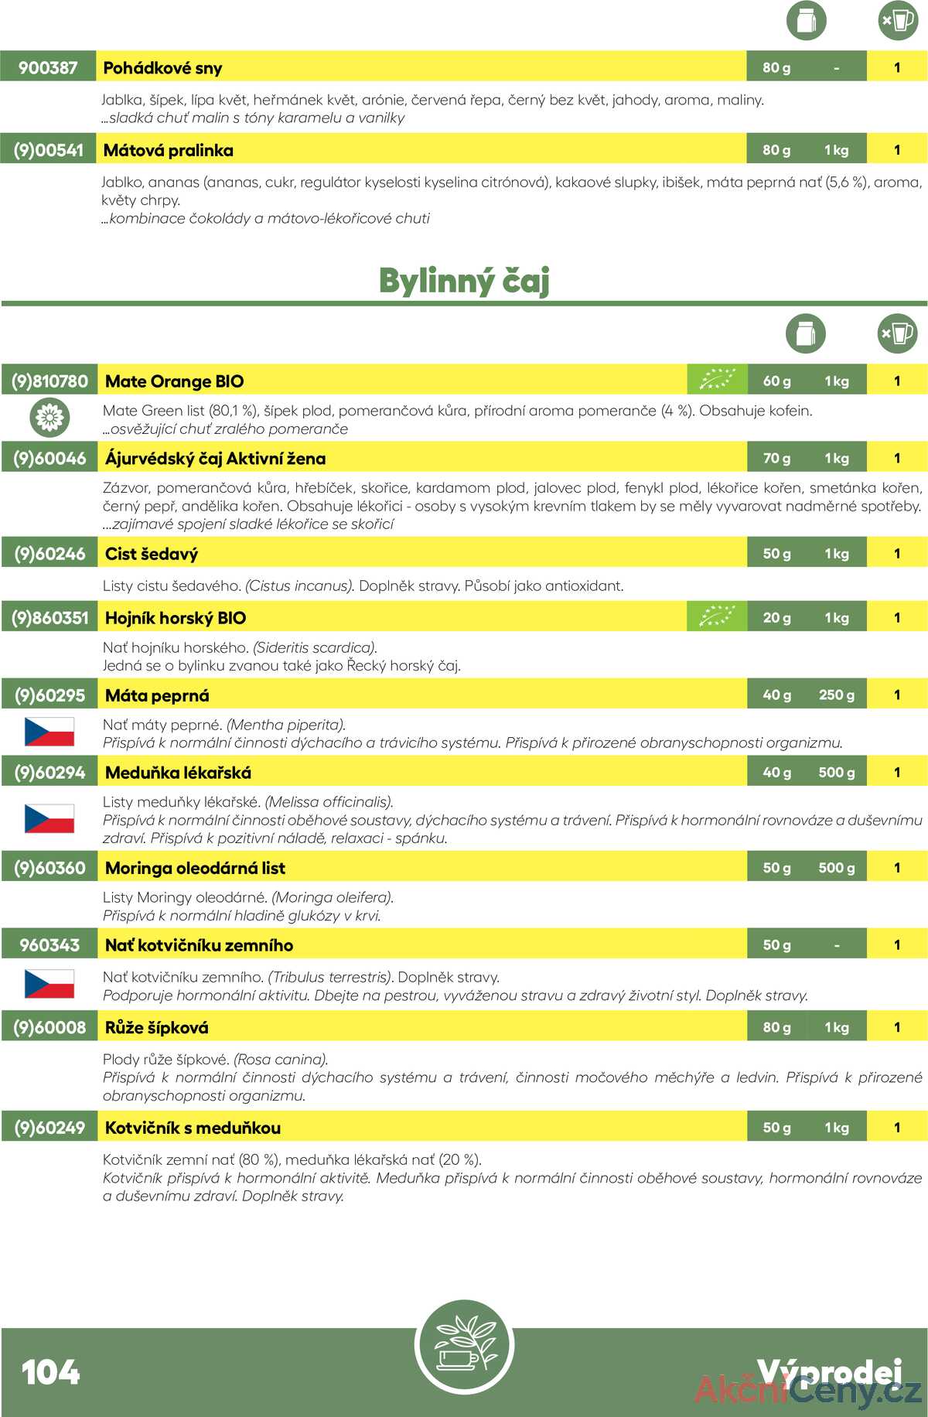The width and height of the screenshot is (928, 1417).
Task: Click the cup icon under Bylinný čaj heading
Action: pos(898,334)
